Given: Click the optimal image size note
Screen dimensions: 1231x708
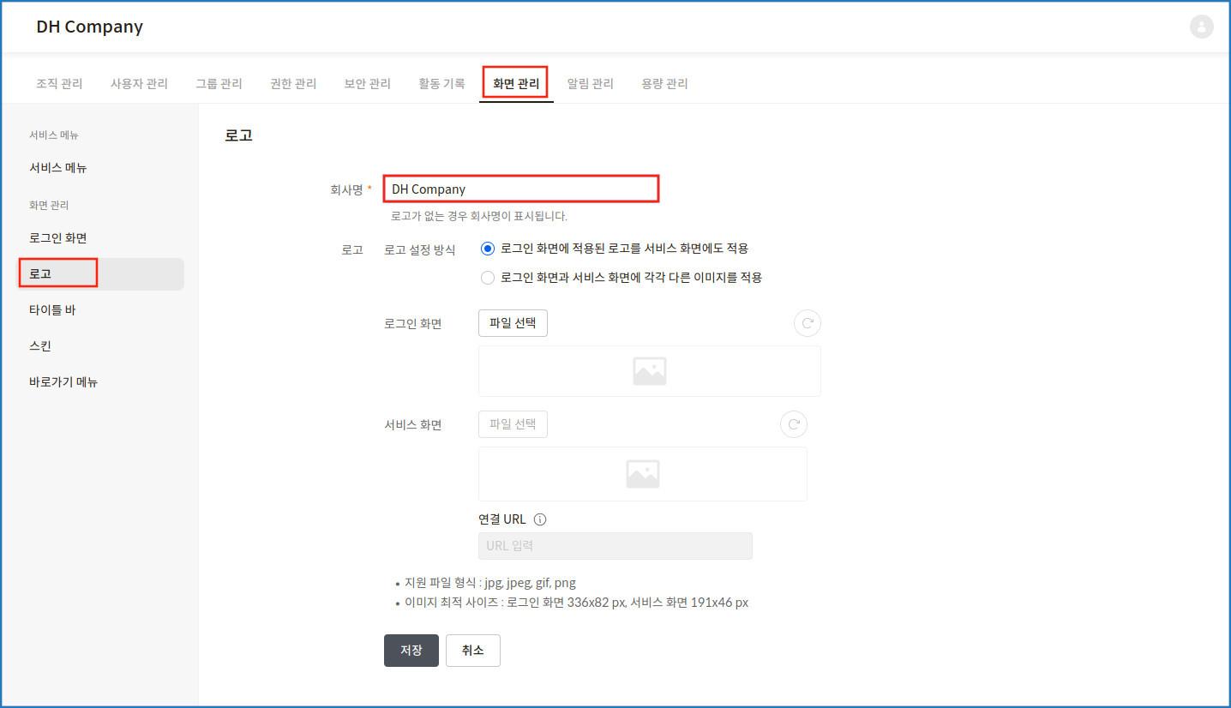Looking at the screenshot, I should 576,603.
